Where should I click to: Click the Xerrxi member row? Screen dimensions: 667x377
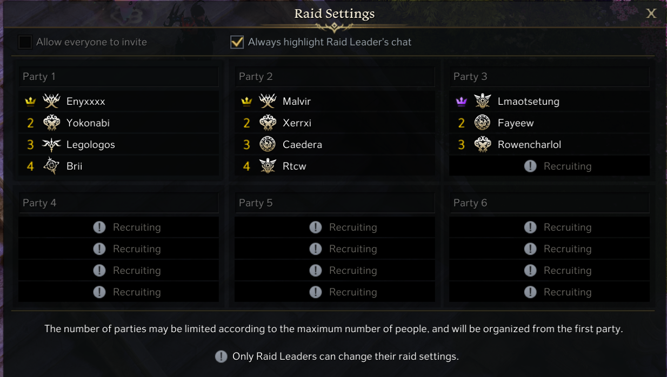tap(297, 123)
